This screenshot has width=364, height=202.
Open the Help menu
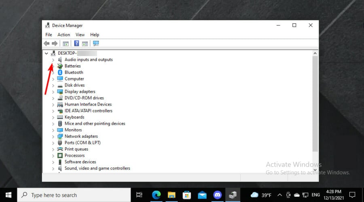tap(95, 35)
